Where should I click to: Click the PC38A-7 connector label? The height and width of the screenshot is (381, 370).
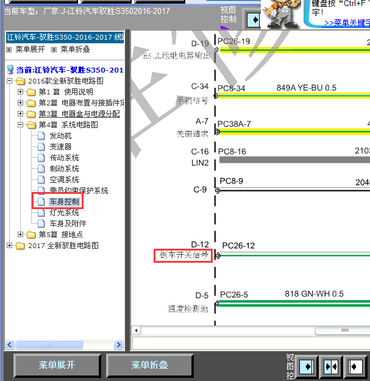tap(234, 124)
